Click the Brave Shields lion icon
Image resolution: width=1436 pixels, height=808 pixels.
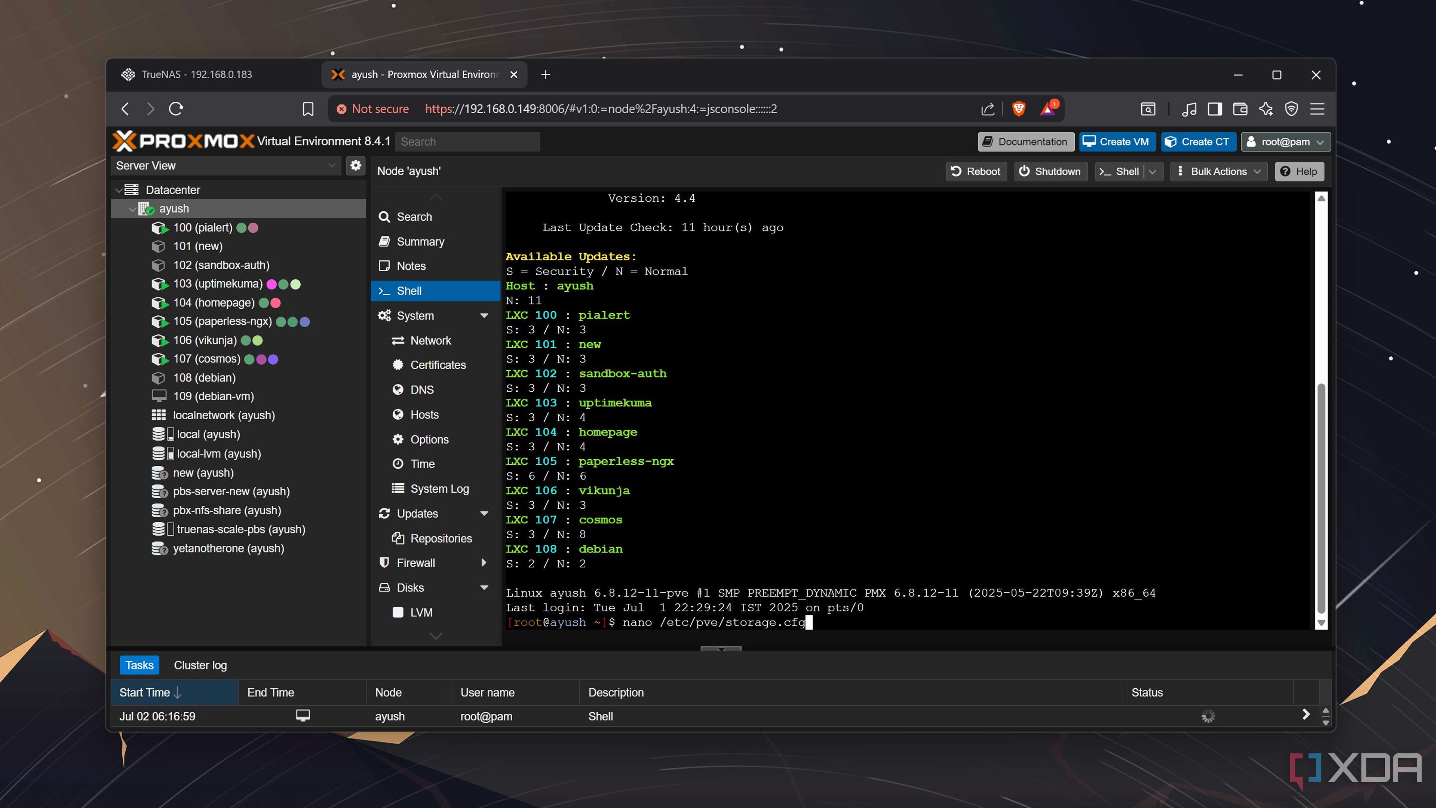coord(1018,109)
